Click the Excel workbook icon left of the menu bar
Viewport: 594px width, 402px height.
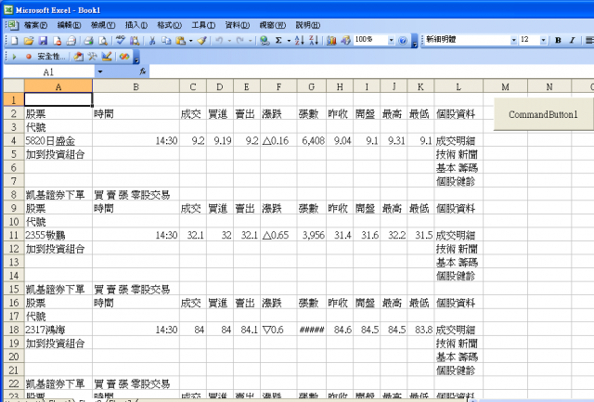(12, 25)
